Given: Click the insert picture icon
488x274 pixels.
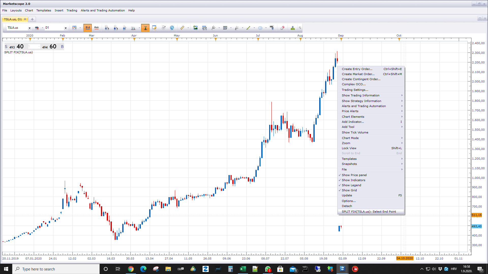Looking at the screenshot, I should 195,28.
